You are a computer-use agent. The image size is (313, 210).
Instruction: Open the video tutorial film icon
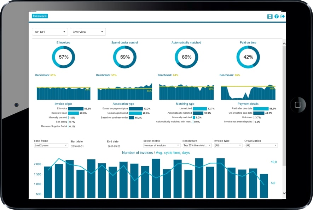tap(270, 17)
